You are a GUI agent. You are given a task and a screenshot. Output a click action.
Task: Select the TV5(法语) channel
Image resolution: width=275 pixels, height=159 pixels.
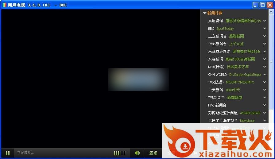tap(216, 82)
